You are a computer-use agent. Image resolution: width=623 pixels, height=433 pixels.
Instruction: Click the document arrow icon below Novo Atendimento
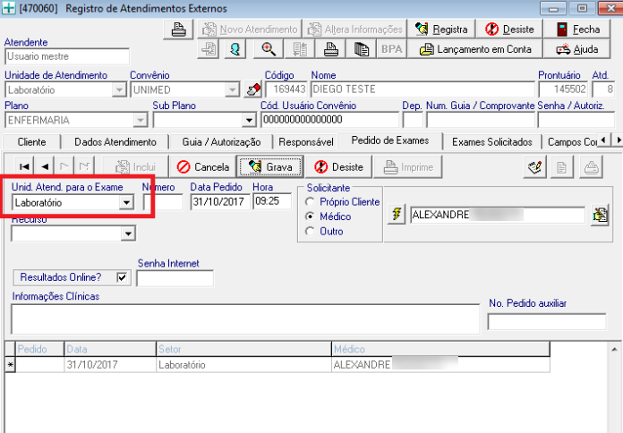click(209, 49)
